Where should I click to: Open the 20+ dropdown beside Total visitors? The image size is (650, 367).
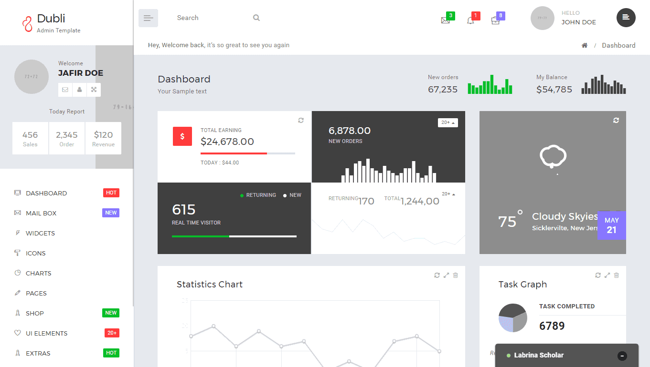(448, 194)
